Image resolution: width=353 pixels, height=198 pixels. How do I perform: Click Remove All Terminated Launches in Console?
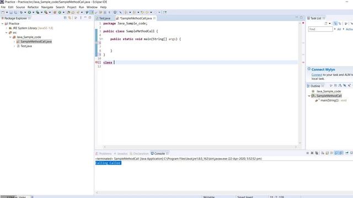(317, 153)
